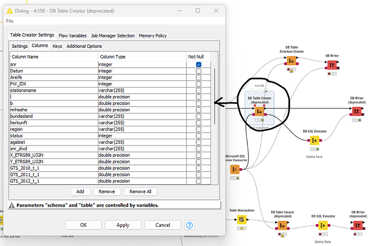Open column type dropdown for snr

(x=142, y=65)
